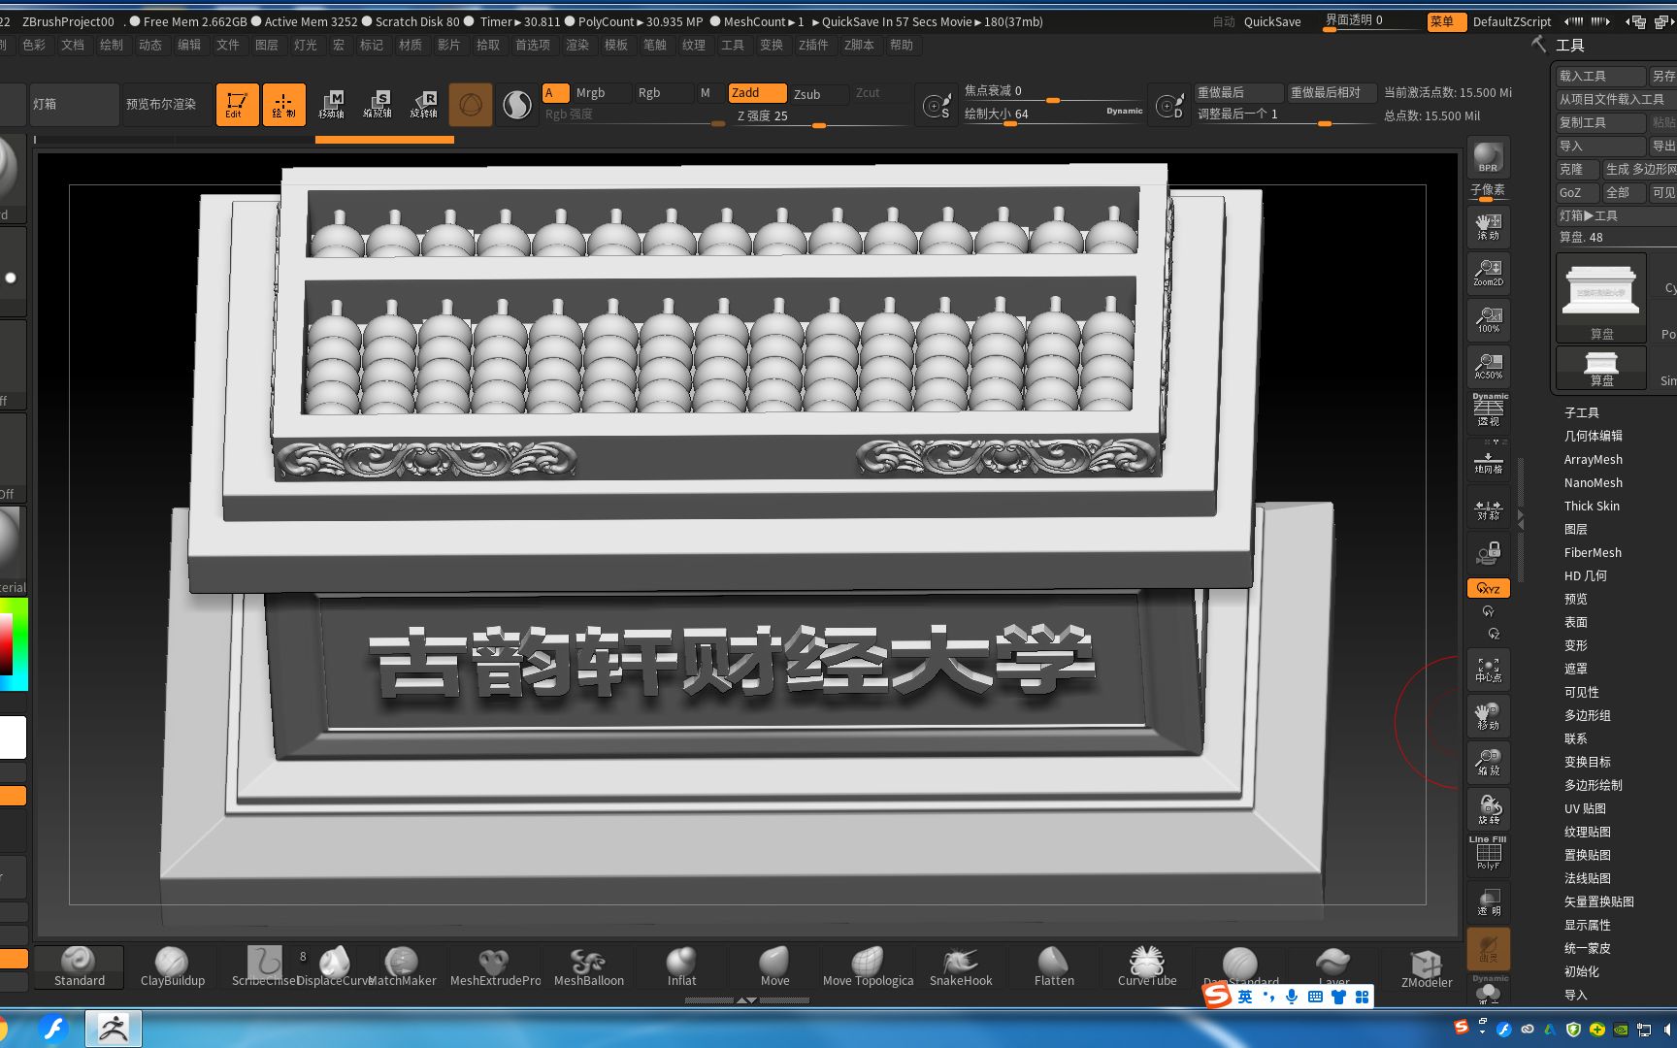Select the MatchMaker brush
This screenshot has height=1048, width=1677.
(x=402, y=967)
